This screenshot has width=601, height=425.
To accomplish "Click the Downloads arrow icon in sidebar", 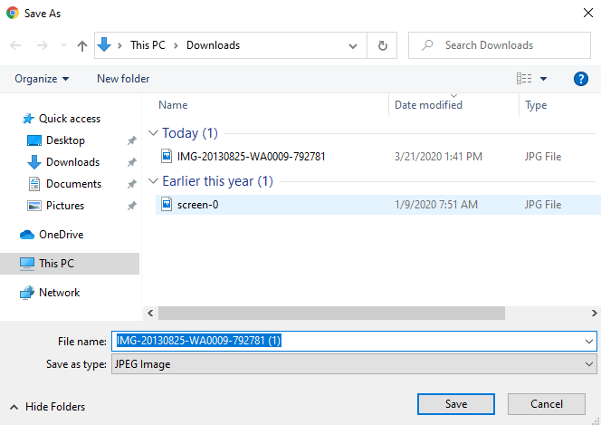I will [x=34, y=162].
